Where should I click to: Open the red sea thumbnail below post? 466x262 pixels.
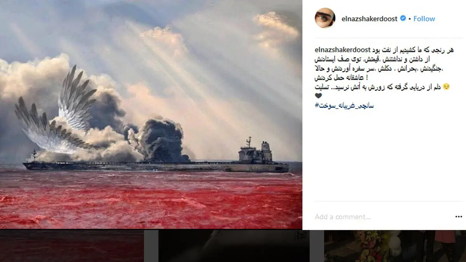click(x=72, y=246)
